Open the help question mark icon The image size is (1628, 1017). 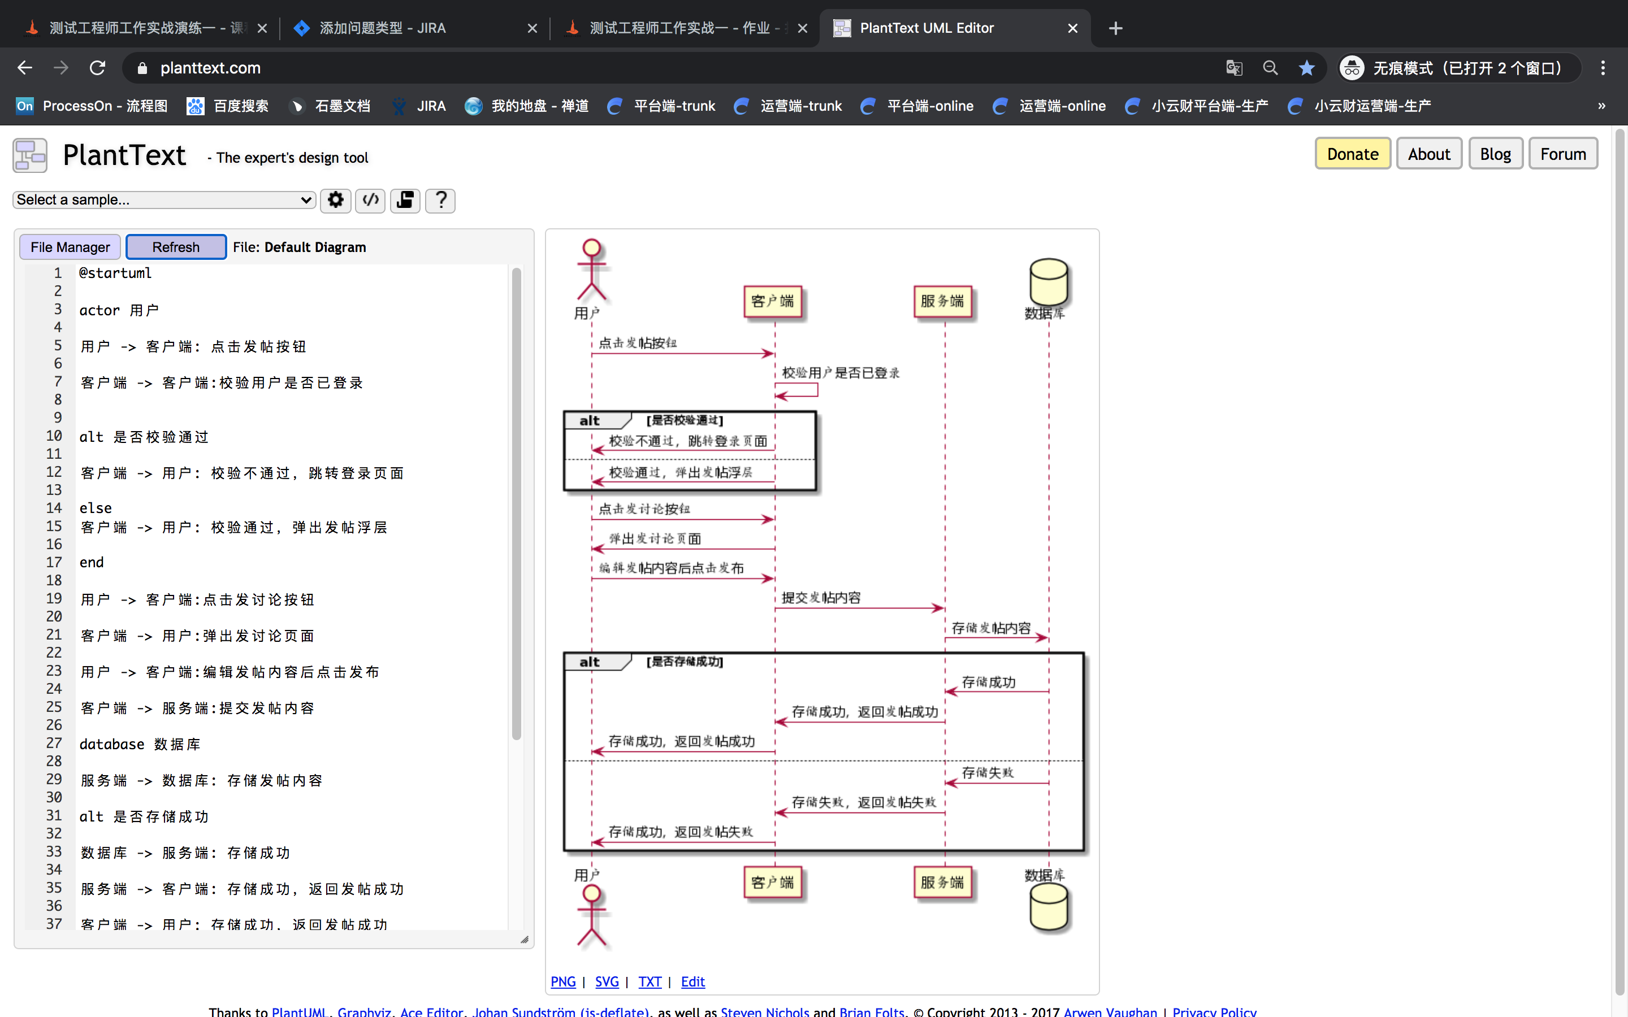(441, 200)
